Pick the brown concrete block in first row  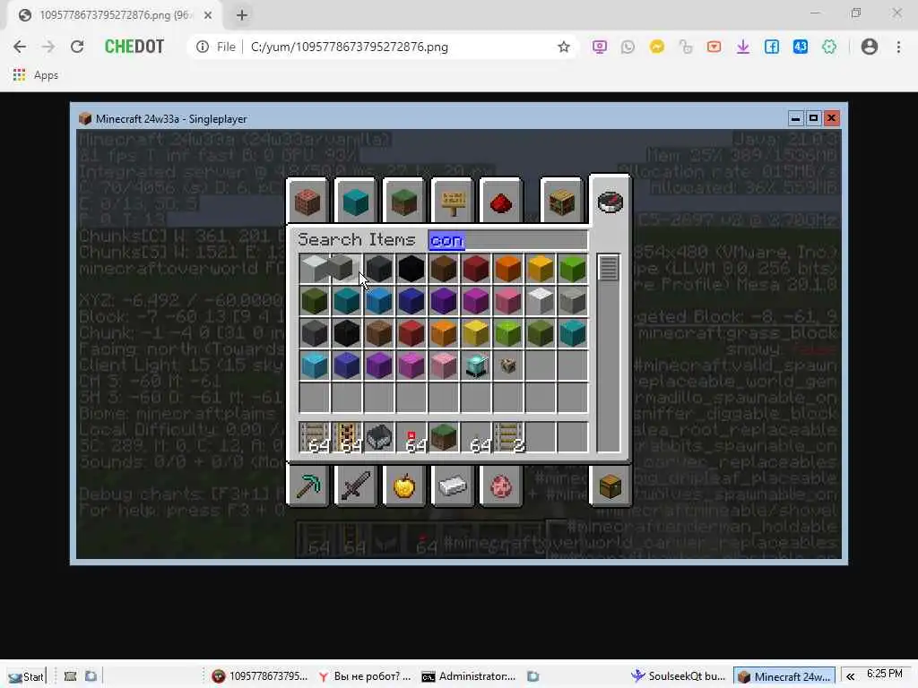click(x=443, y=269)
